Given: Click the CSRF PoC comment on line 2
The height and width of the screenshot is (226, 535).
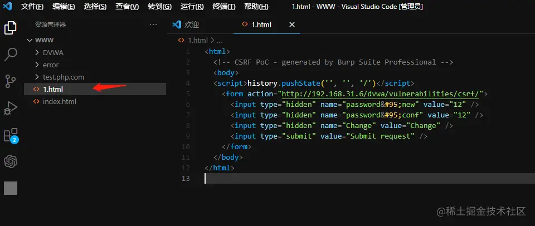Looking at the screenshot, I should click(333, 62).
